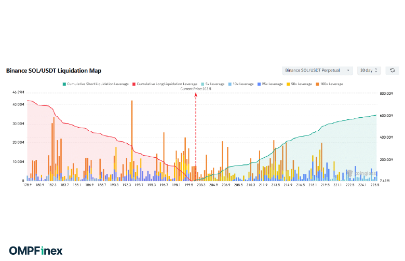Click the 30.00M left axis label
The width and height of the screenshot is (405, 261).
18,123
